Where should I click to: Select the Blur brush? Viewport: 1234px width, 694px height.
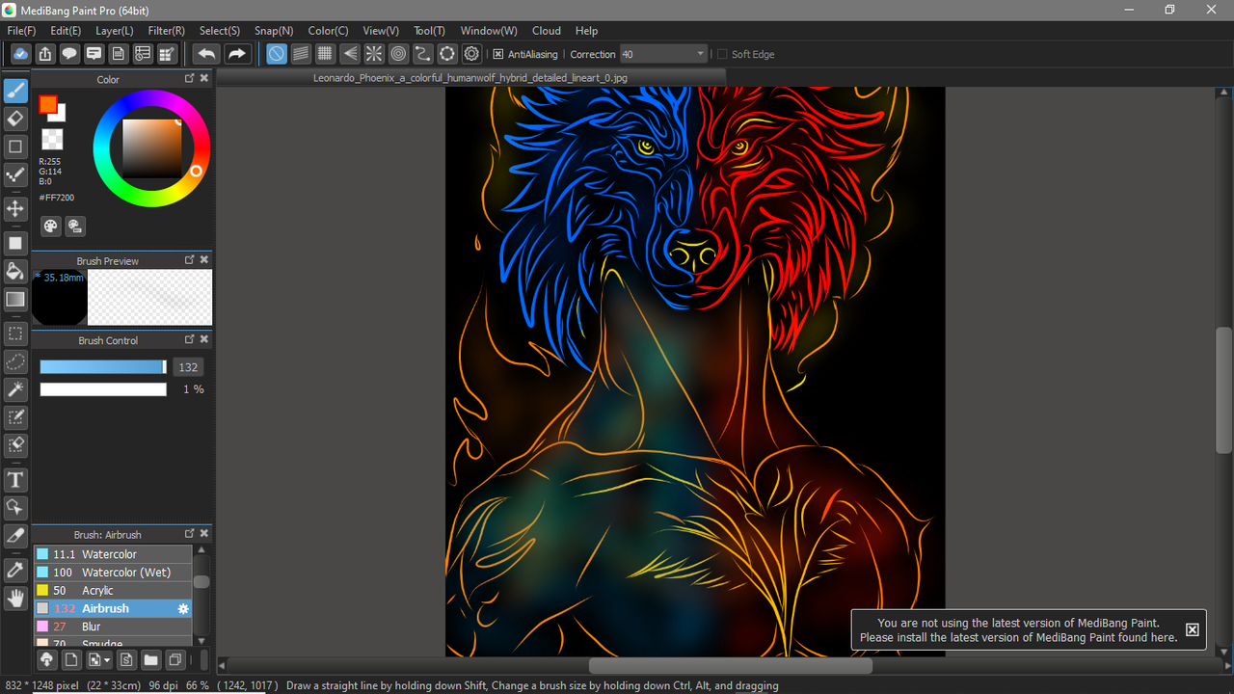click(x=114, y=627)
